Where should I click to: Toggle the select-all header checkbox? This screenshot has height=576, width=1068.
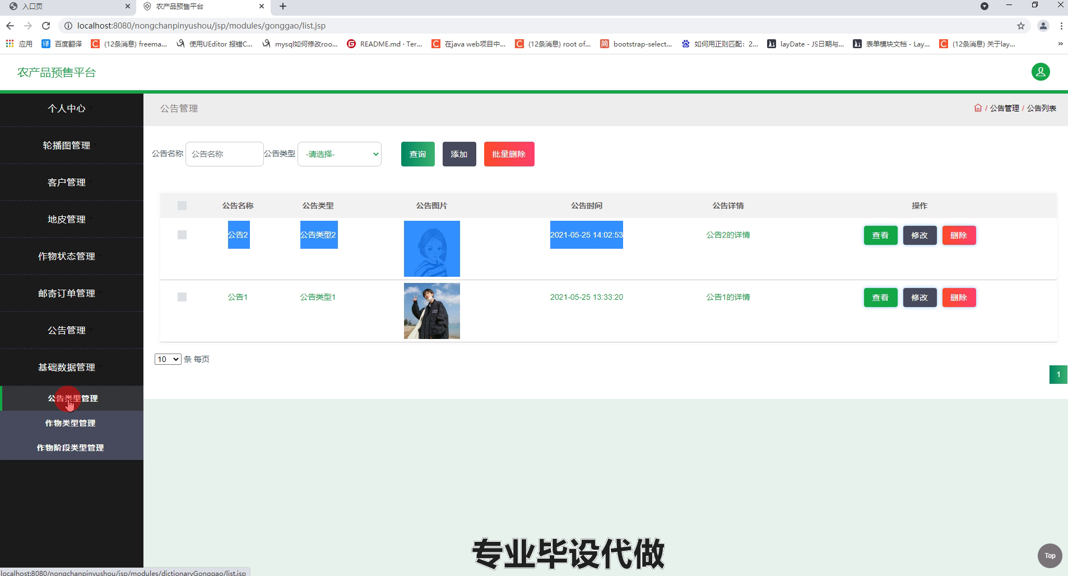(182, 206)
